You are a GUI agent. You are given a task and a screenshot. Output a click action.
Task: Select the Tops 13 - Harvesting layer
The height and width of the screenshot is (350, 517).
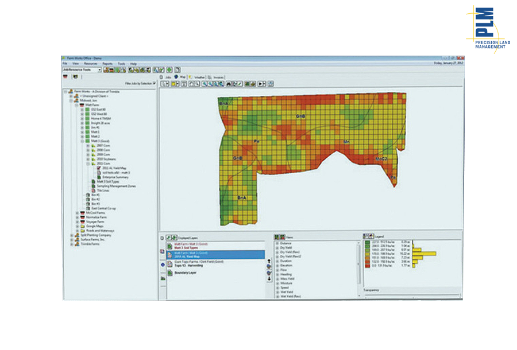216,264
